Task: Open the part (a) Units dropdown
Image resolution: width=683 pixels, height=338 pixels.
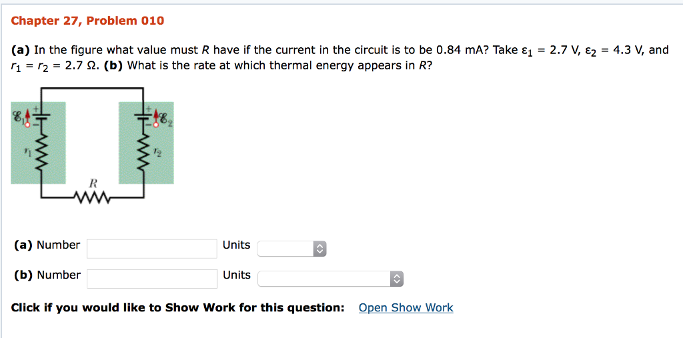Action: point(291,249)
